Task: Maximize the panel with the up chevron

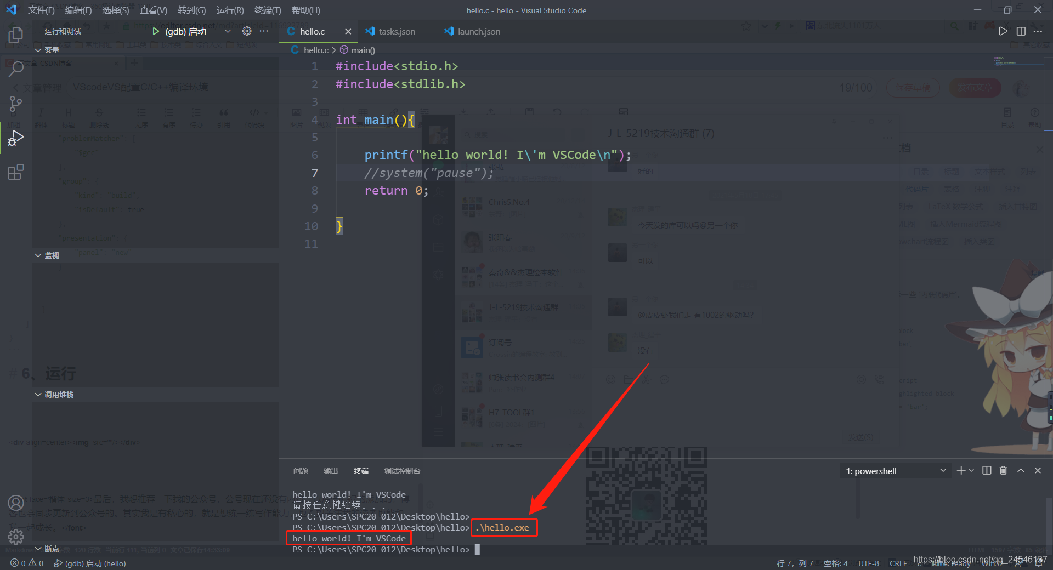Action: point(1021,470)
